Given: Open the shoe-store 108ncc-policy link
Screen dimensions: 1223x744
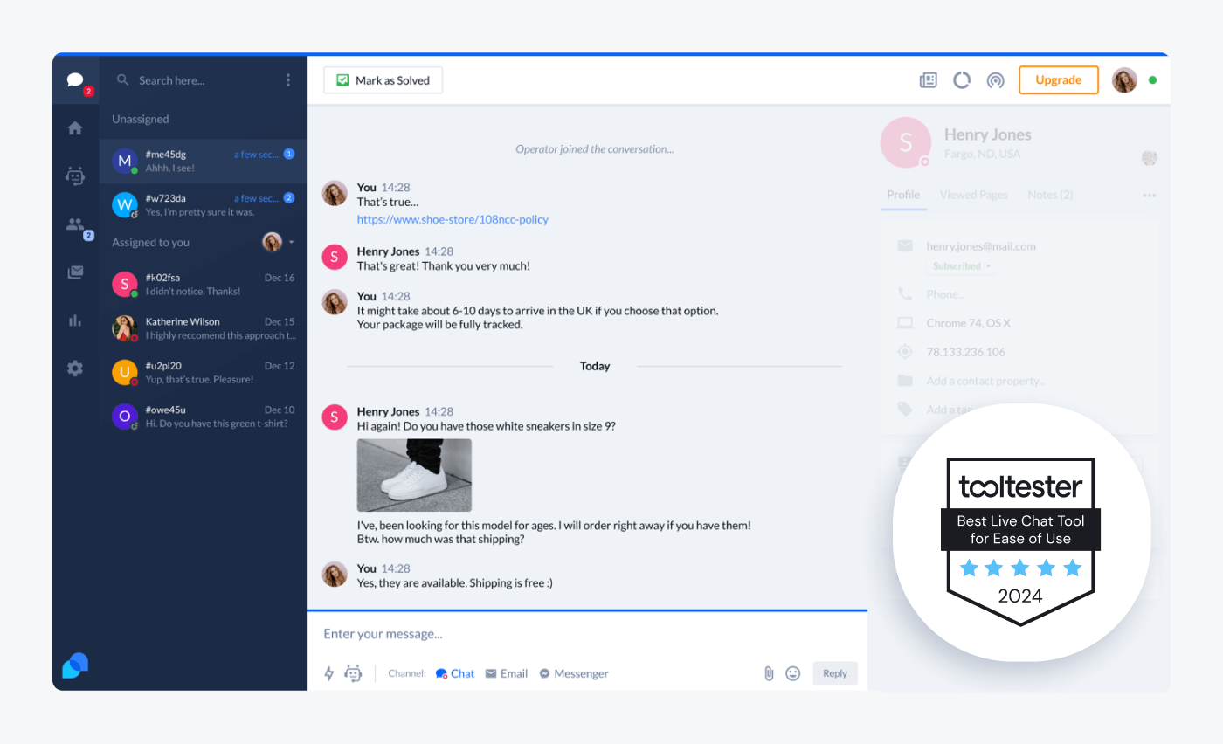Looking at the screenshot, I should [453, 219].
